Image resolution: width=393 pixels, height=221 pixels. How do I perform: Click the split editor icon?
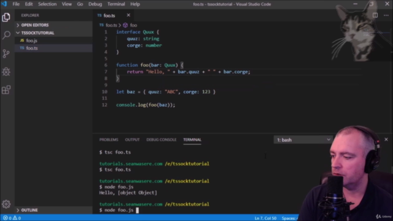pos(375,15)
